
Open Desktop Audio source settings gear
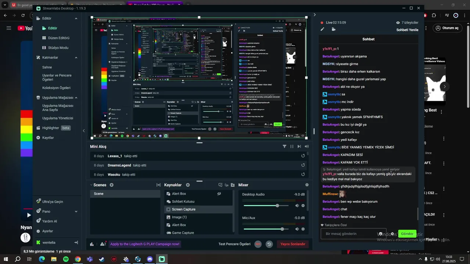(303, 206)
